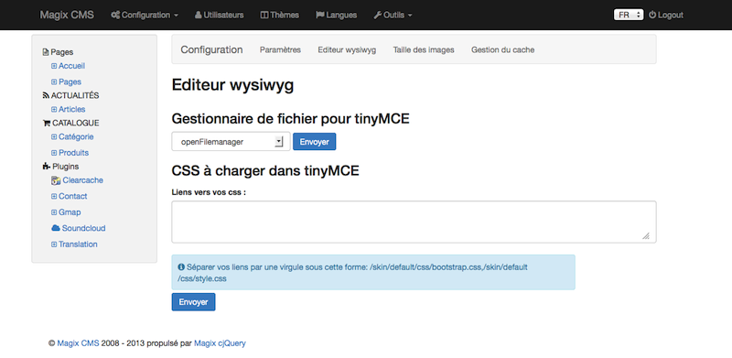Click the Contact plus icon
Screen dimensions: 732x358
(54, 196)
